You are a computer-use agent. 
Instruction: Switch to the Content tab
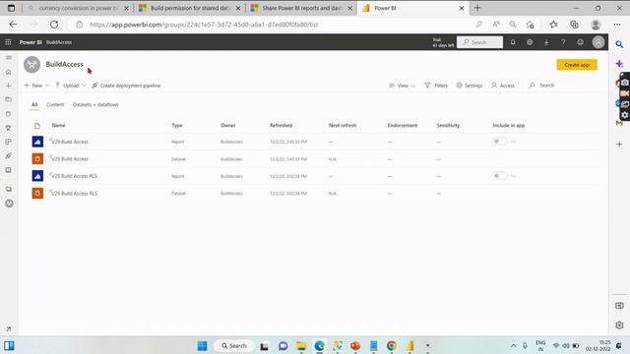[55, 105]
